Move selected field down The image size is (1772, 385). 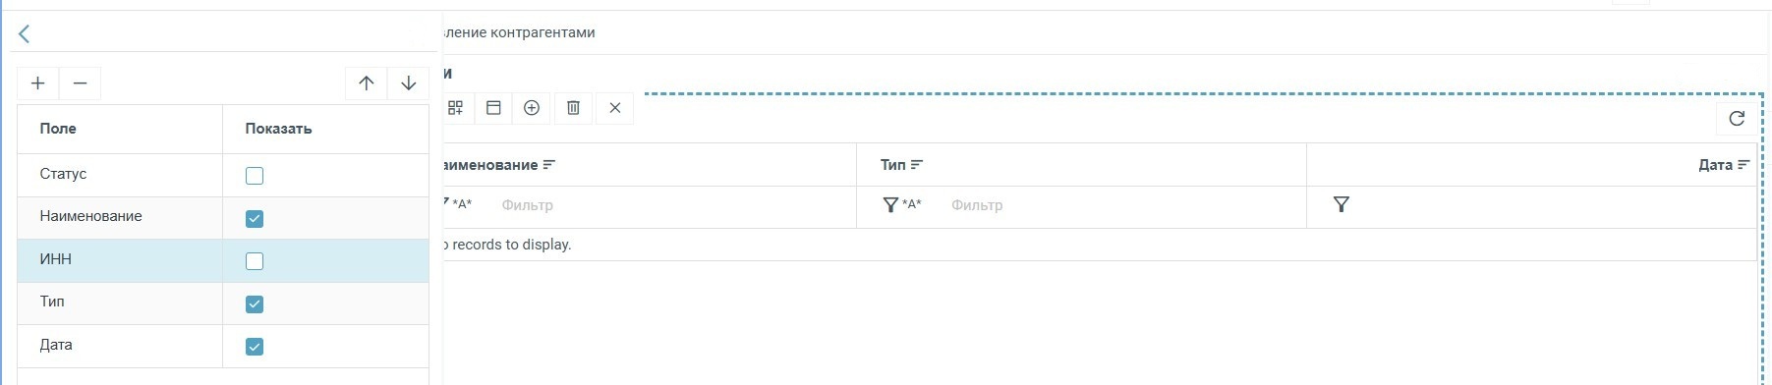[x=409, y=83]
